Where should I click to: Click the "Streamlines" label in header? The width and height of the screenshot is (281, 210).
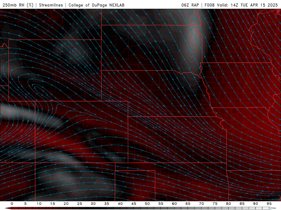[51, 5]
